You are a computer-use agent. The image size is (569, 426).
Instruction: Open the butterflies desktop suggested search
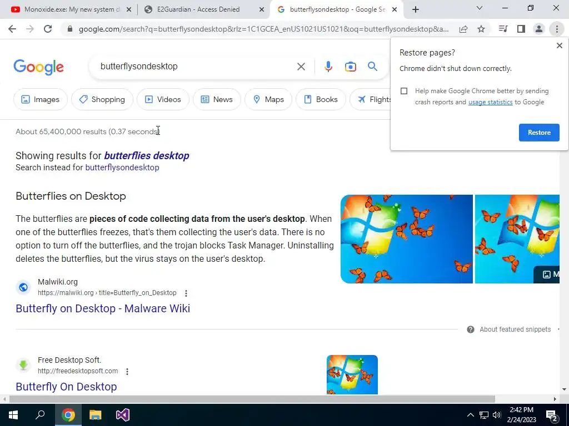147,156
